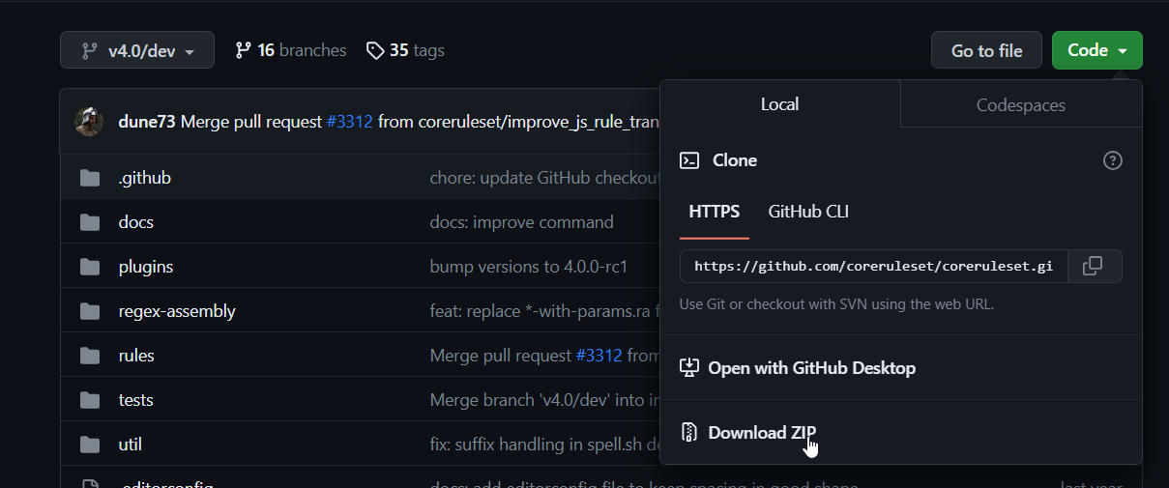View the 16 branches link
This screenshot has width=1169, height=488.
pyautogui.click(x=290, y=50)
